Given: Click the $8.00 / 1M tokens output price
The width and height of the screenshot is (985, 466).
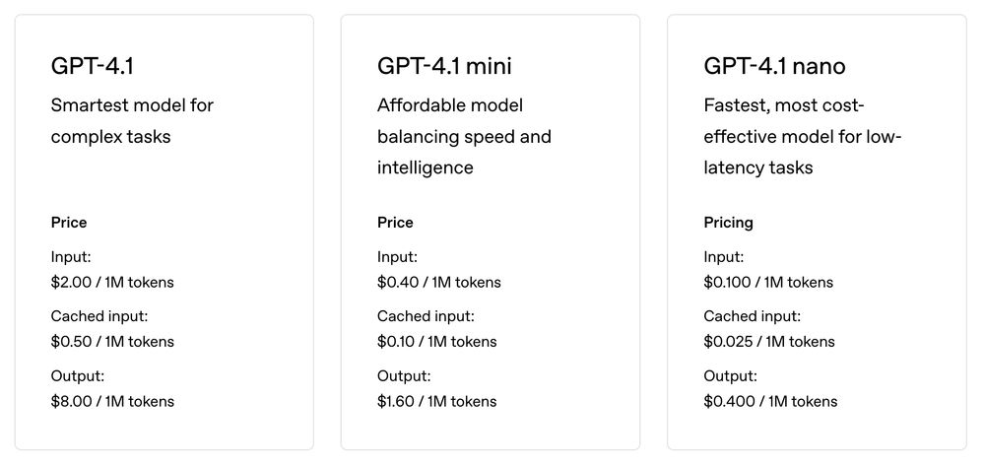Looking at the screenshot, I should (x=112, y=401).
